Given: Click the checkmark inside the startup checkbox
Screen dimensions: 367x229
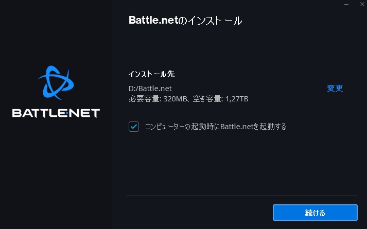Looking at the screenshot, I should pyautogui.click(x=134, y=127).
